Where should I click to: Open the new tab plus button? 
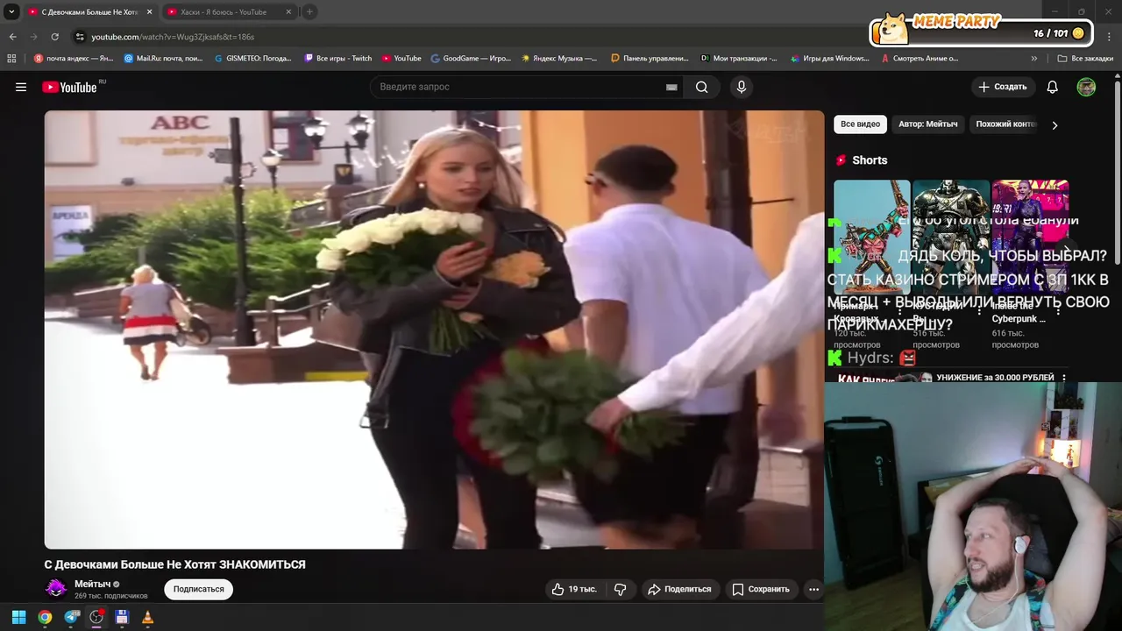point(309,11)
